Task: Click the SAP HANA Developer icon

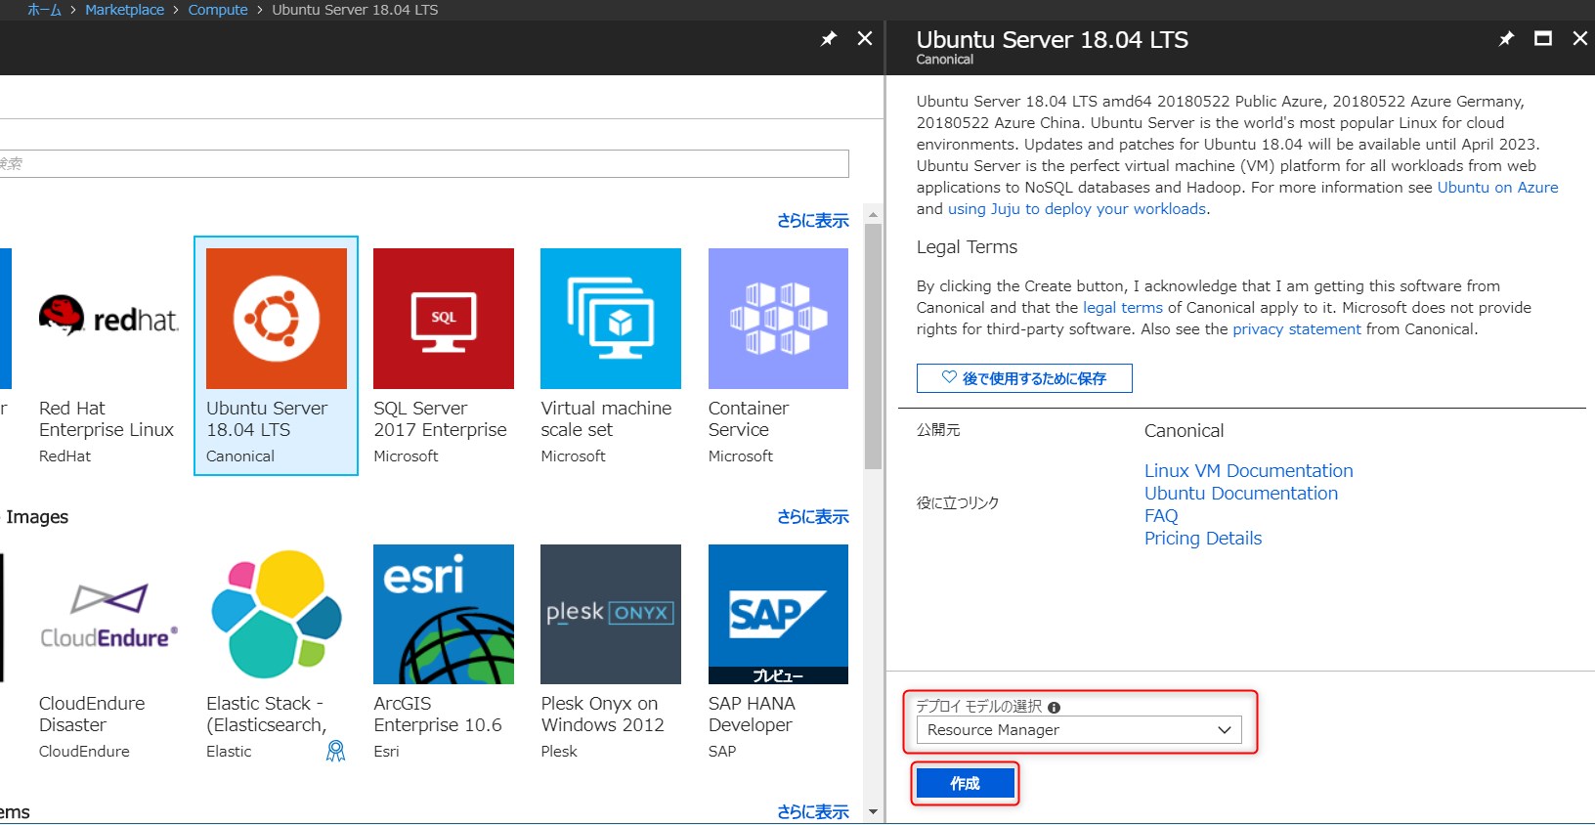Action: click(778, 614)
